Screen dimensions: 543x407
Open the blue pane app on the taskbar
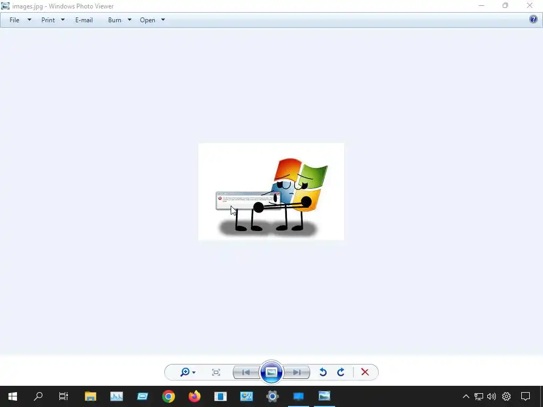[x=220, y=396]
